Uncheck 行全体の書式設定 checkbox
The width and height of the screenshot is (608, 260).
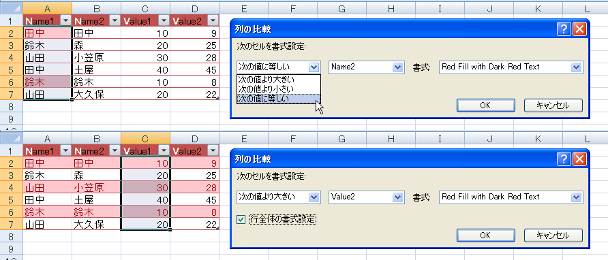coord(241,220)
